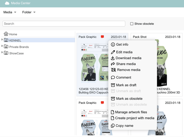This screenshot has height=137, width=184.
Task: Open the Media dropdown menu
Action: 10,12
